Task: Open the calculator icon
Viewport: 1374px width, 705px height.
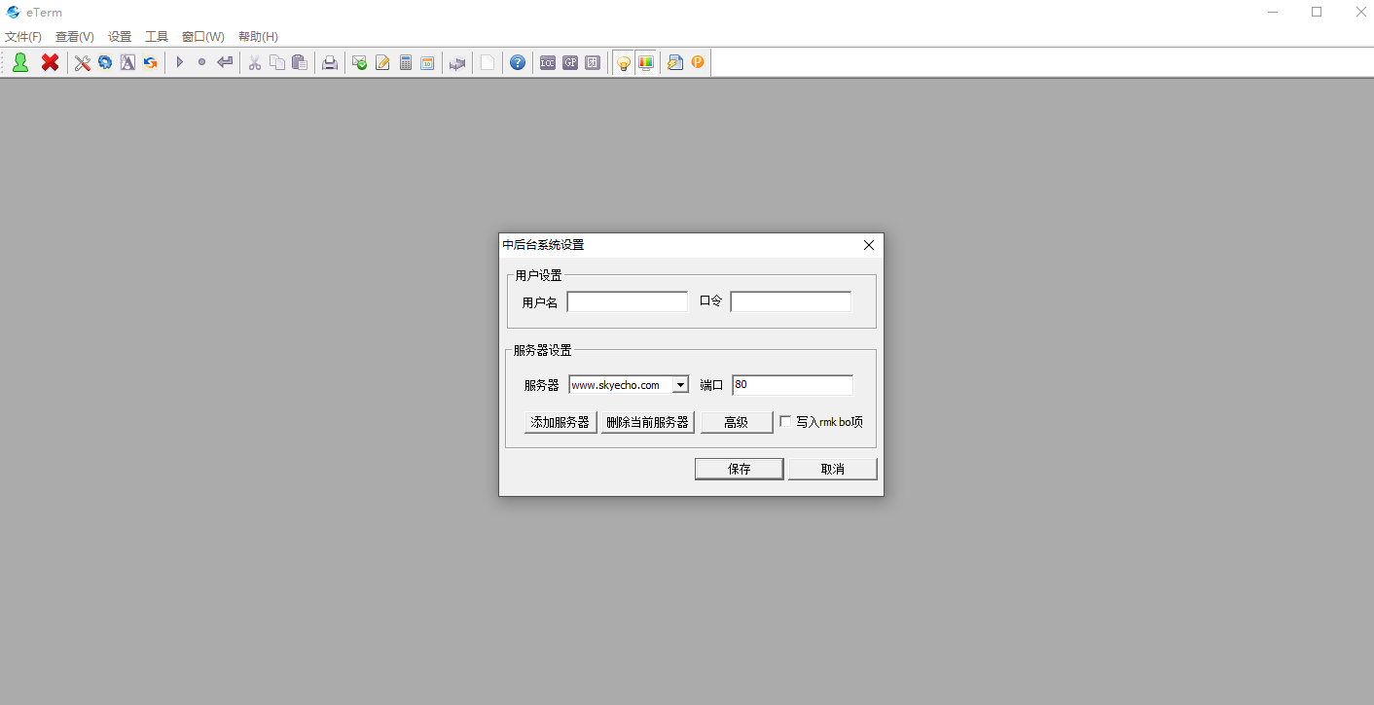Action: click(x=405, y=62)
